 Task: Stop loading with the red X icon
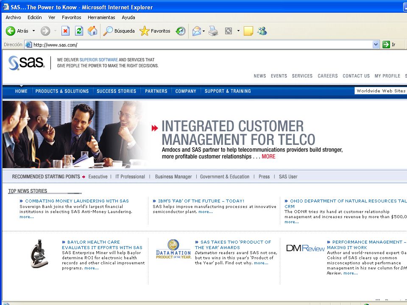[x=65, y=31]
